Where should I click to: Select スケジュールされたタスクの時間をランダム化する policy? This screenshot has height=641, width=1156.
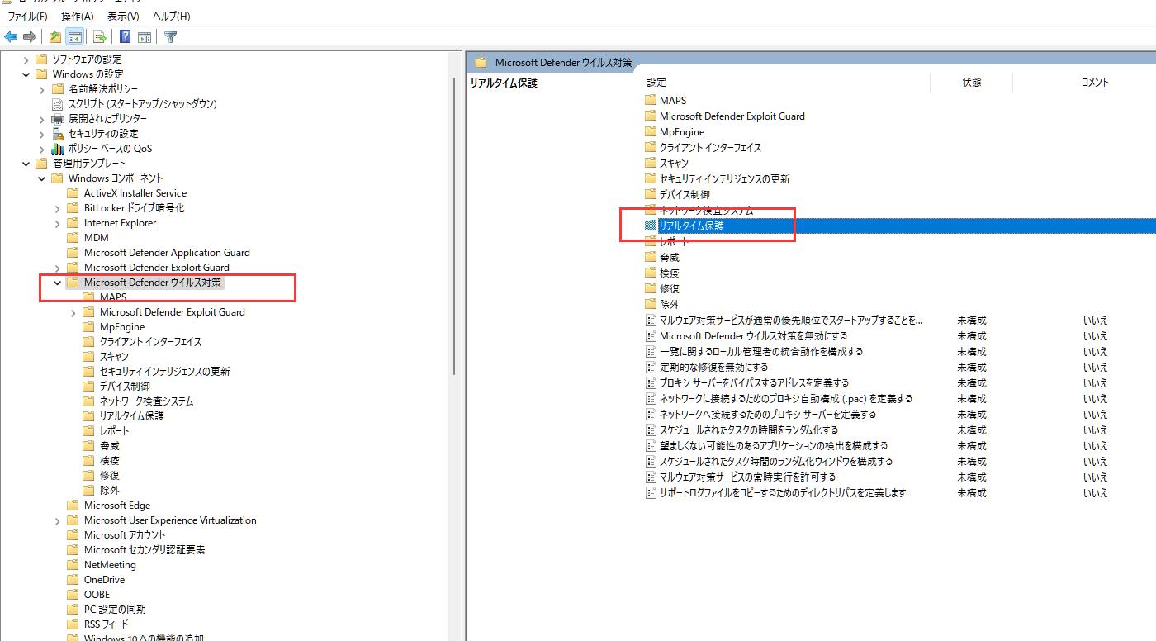coord(749,430)
